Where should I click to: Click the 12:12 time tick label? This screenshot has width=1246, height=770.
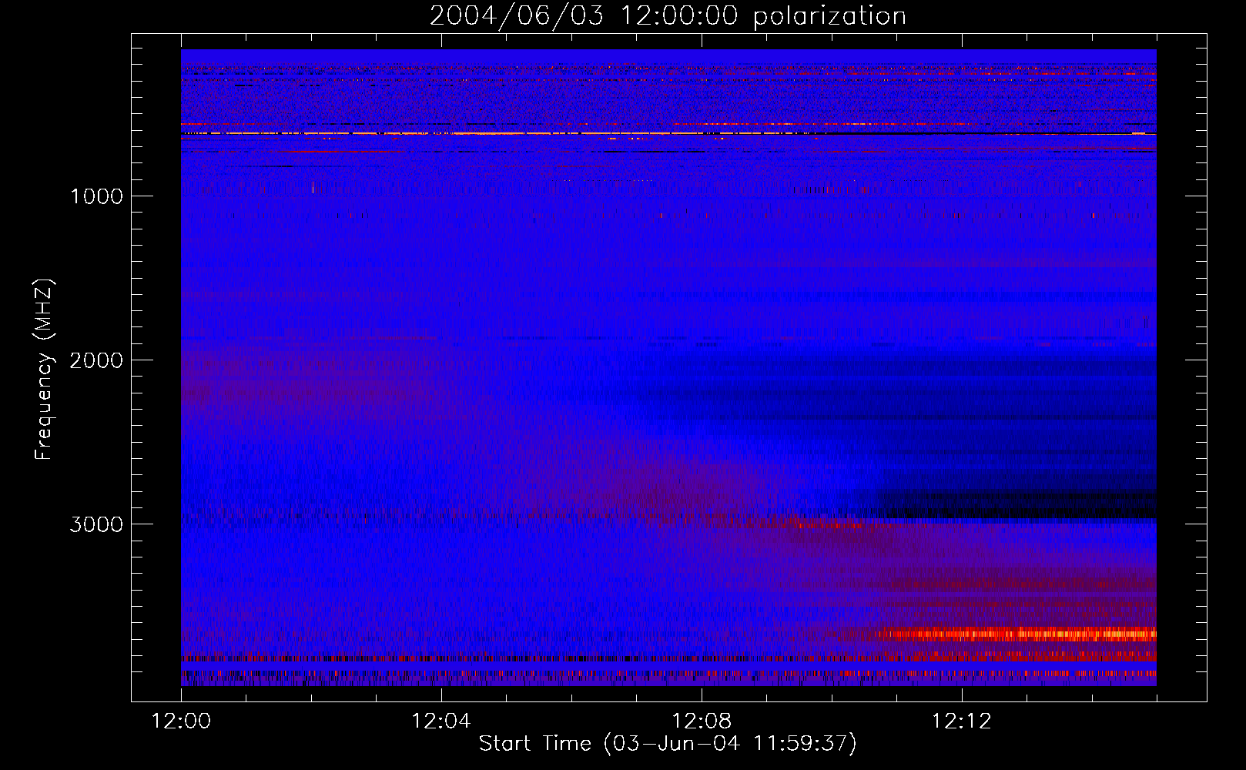pos(962,721)
